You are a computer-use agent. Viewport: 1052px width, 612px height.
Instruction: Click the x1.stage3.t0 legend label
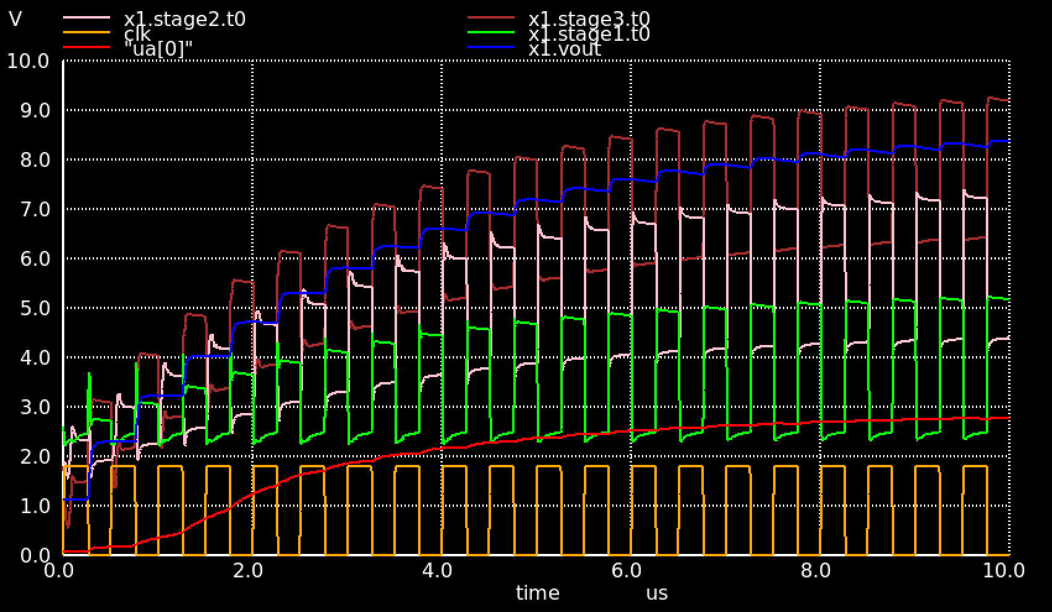pos(589,19)
